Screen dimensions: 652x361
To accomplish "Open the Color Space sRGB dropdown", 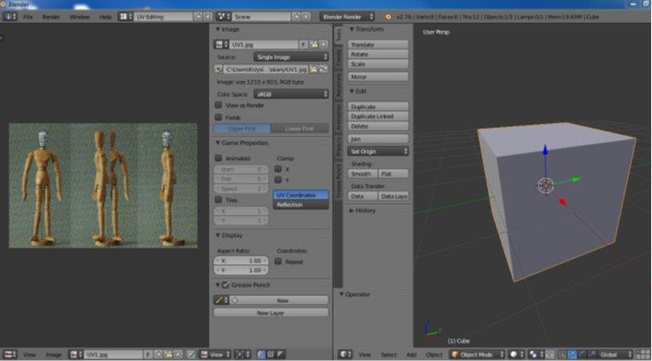I will pyautogui.click(x=291, y=94).
